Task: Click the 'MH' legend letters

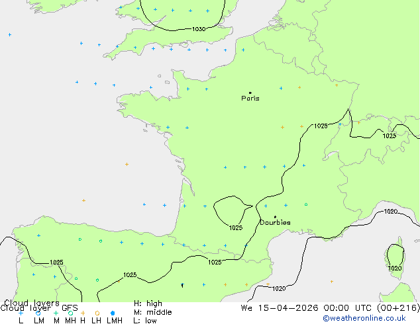Action: [70, 321]
